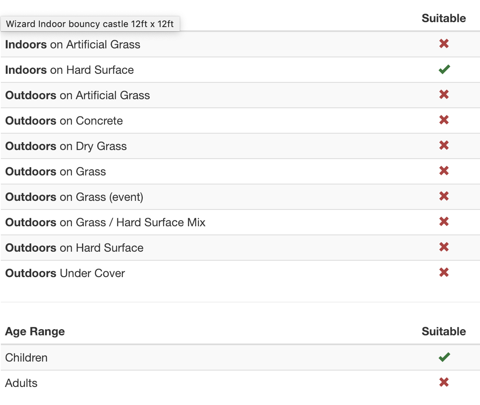Click the Suitable header in the Age Range table
Screen dimensions: 480x405
pyautogui.click(x=443, y=331)
